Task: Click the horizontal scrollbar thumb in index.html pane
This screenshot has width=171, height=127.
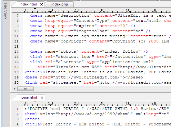Action: (25, 89)
